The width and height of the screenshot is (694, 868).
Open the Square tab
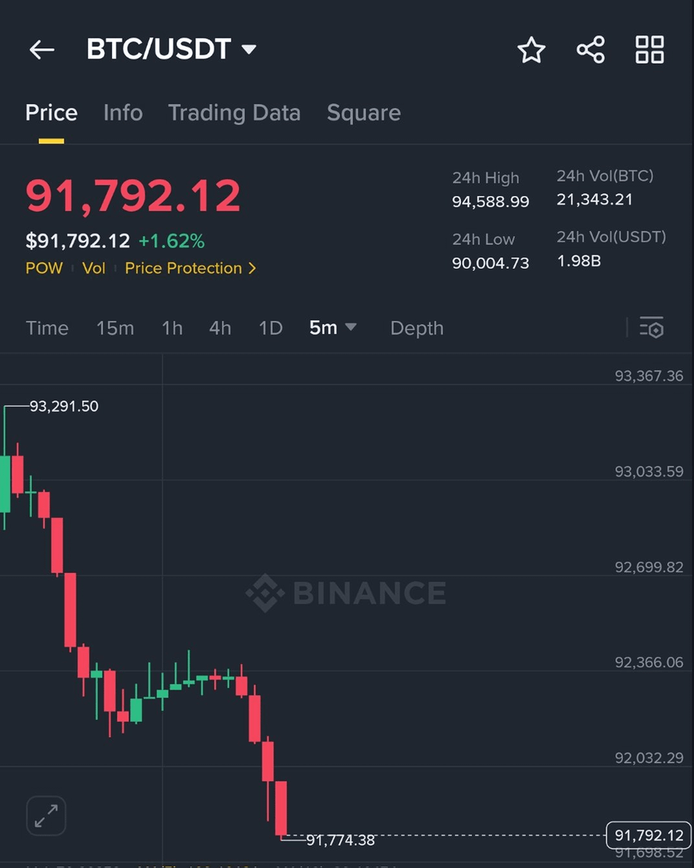click(x=363, y=113)
